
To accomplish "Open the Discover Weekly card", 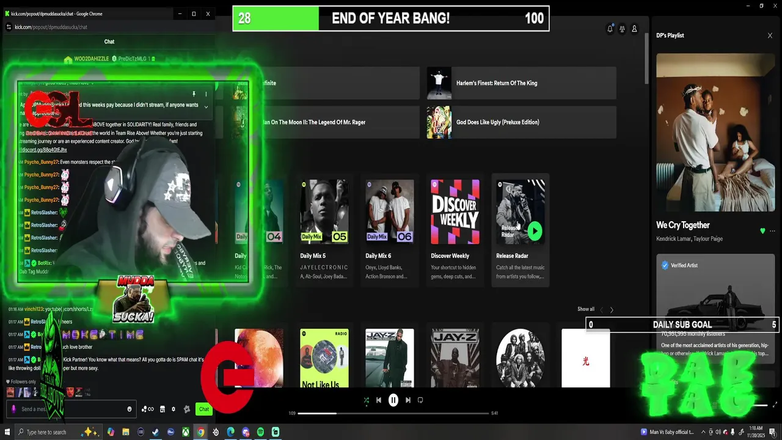I will click(455, 230).
